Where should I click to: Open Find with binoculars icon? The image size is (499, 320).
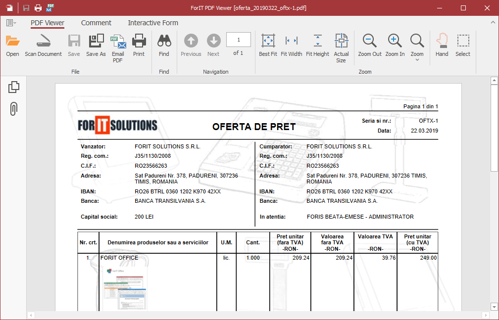pos(164,41)
